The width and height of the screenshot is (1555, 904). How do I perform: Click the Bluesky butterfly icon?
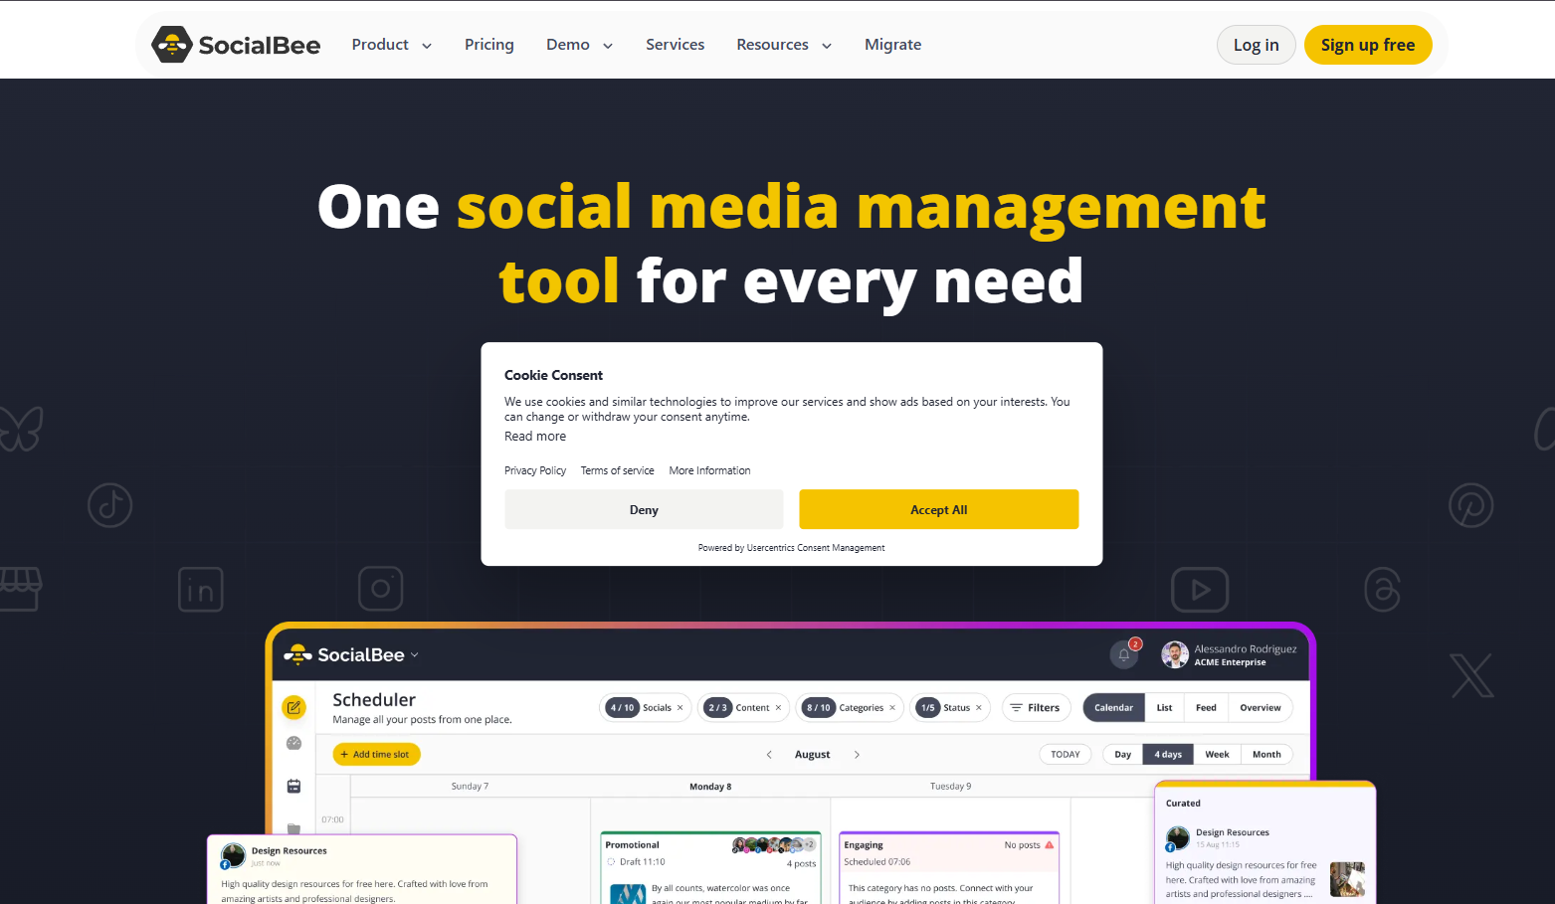pyautogui.click(x=20, y=428)
